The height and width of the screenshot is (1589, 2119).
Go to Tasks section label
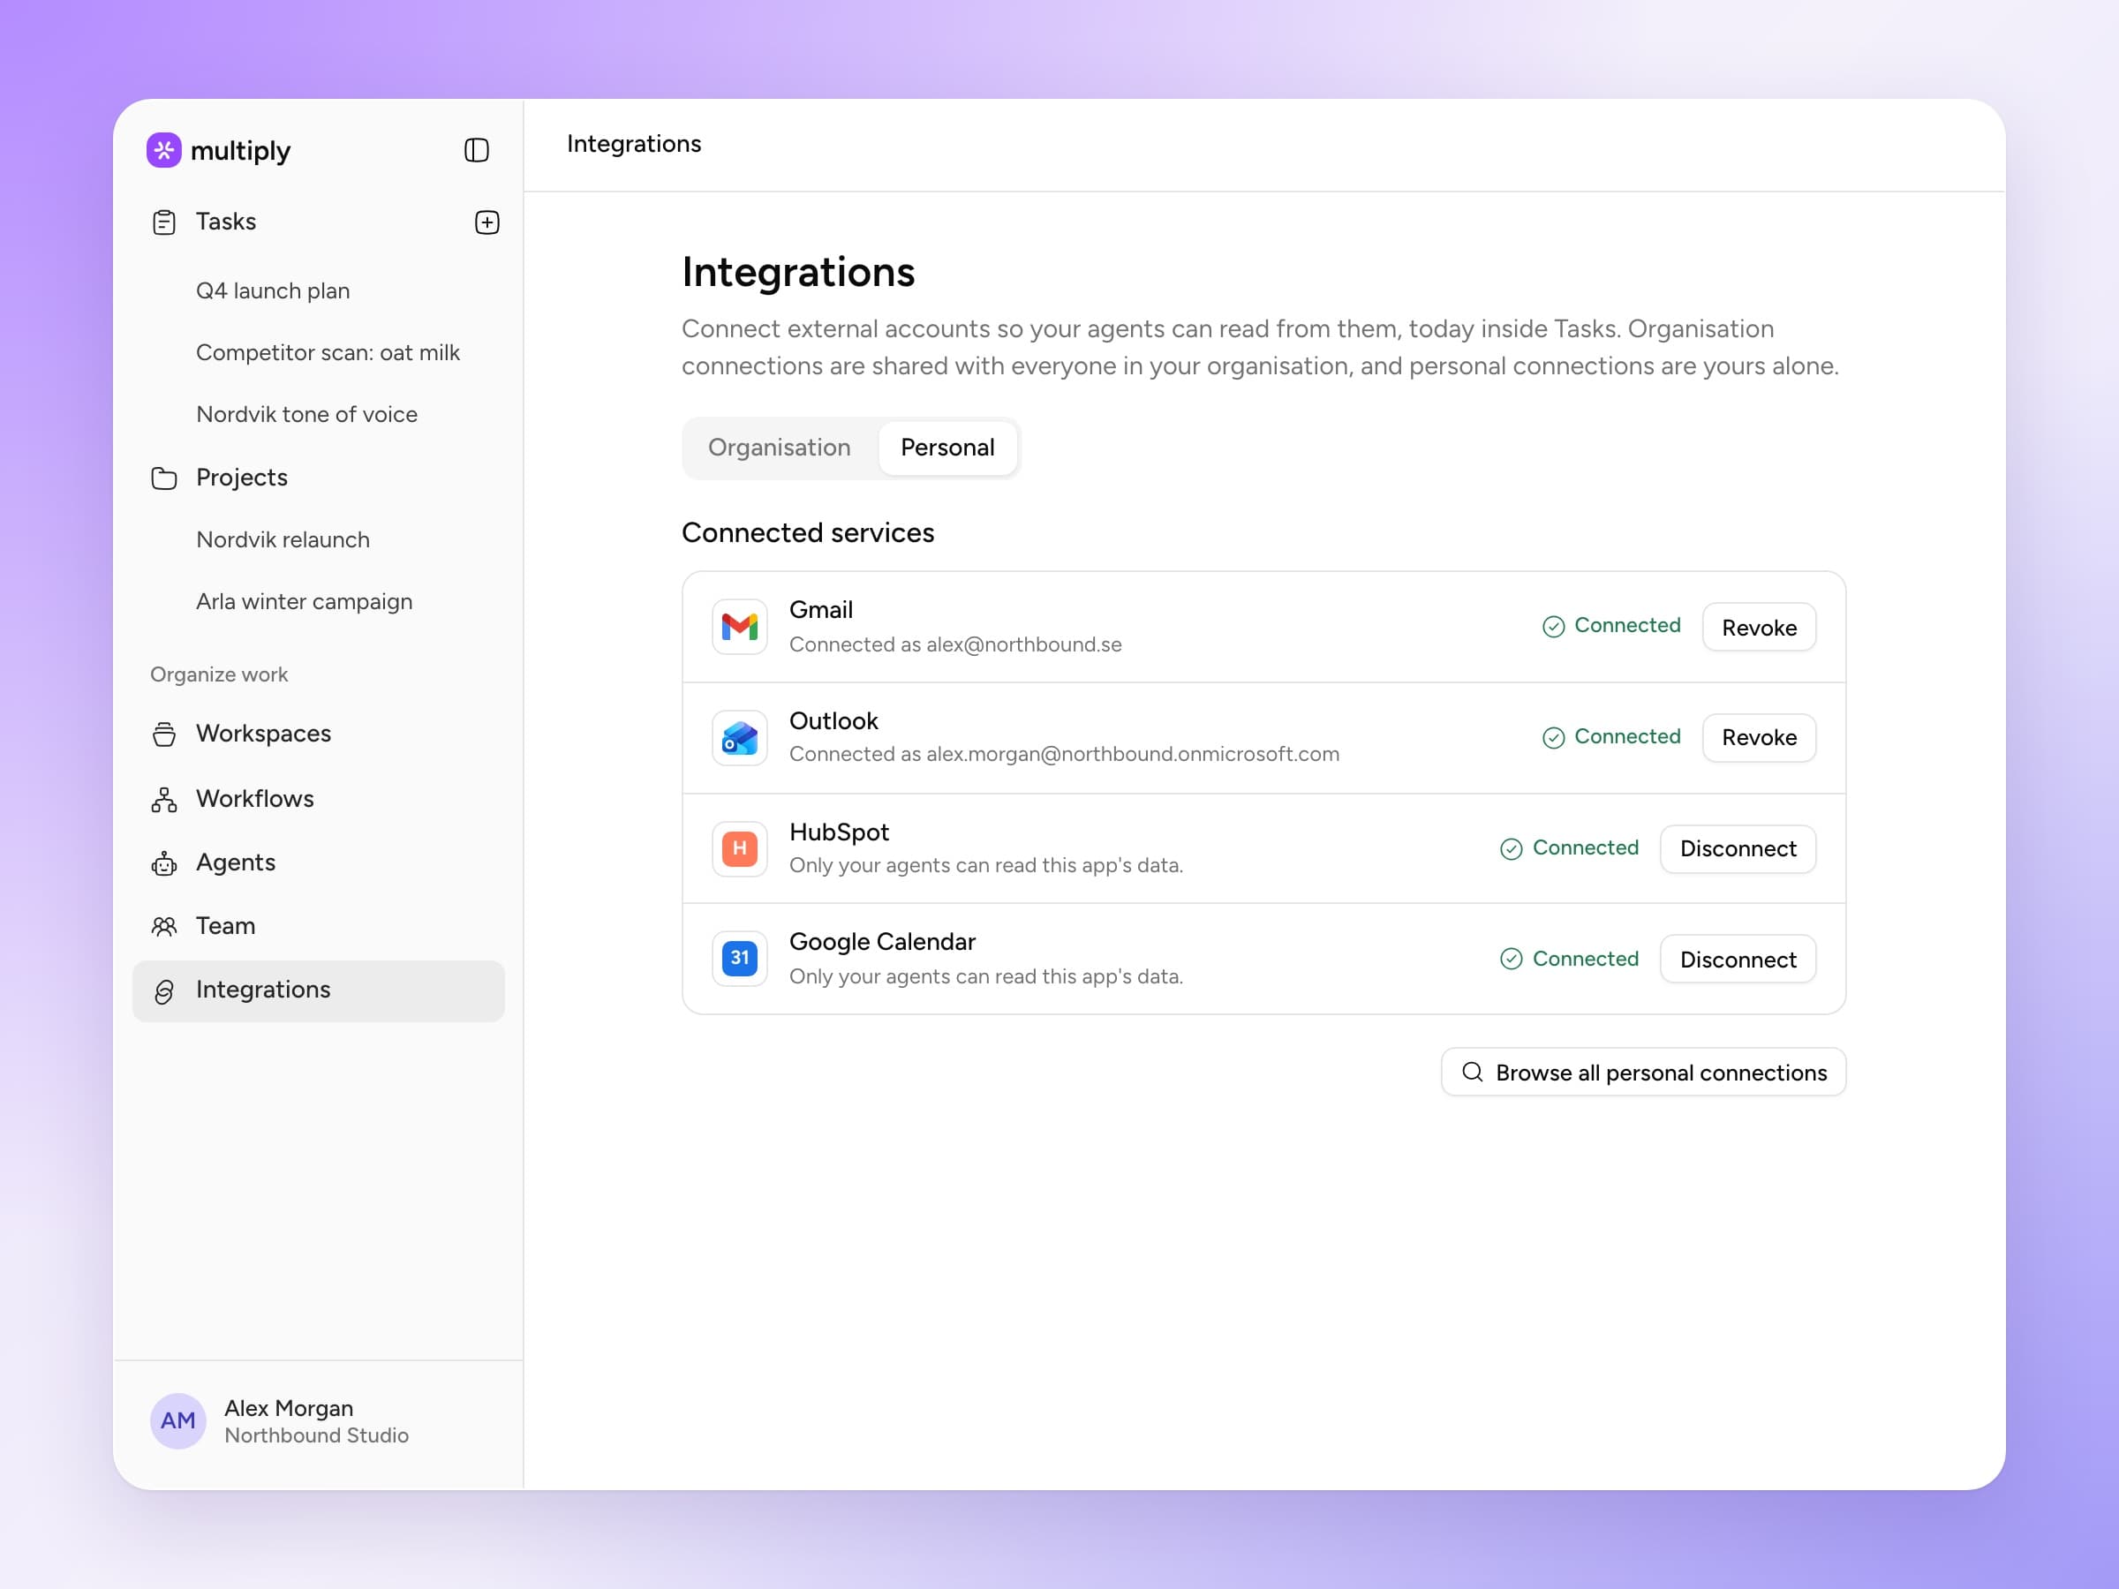[226, 222]
